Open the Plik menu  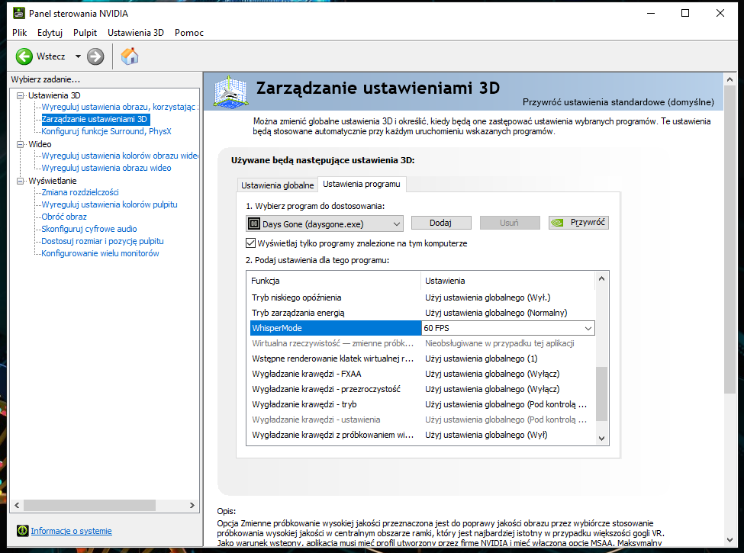tap(19, 33)
